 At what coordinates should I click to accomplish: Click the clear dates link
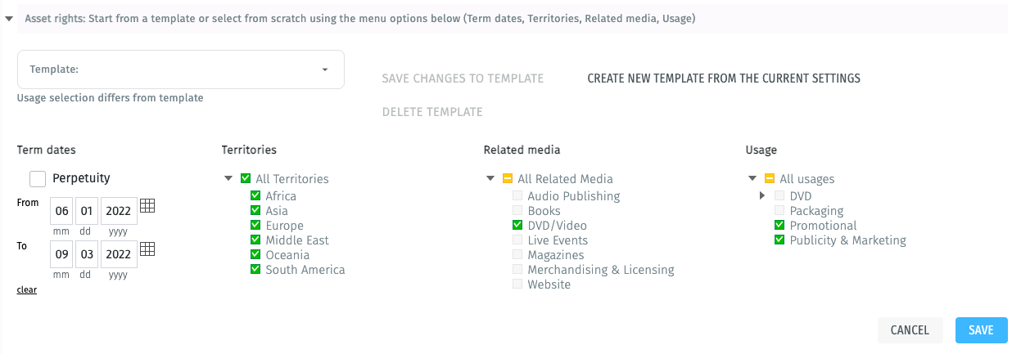(x=26, y=289)
